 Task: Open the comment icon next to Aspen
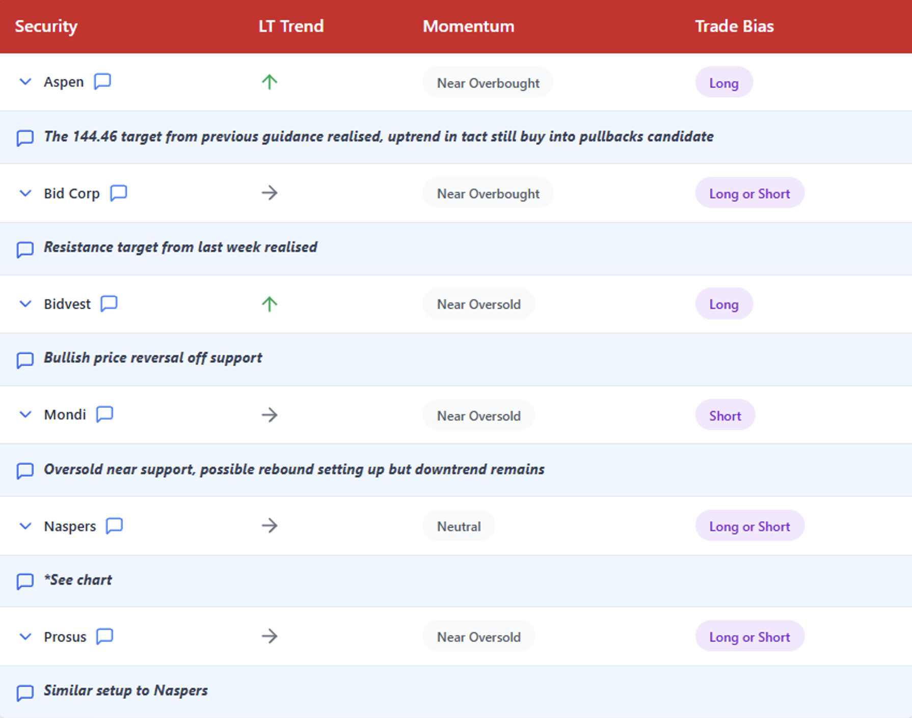click(102, 81)
